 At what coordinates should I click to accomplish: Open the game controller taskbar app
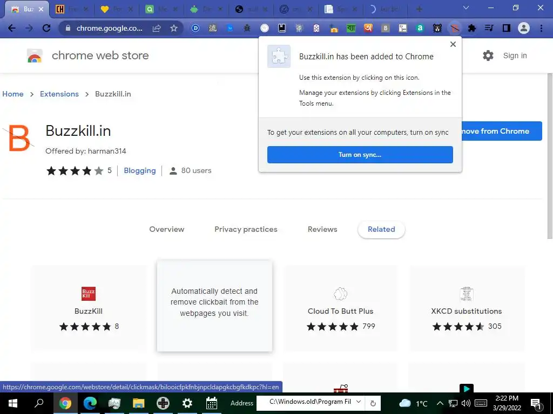tap(163, 403)
